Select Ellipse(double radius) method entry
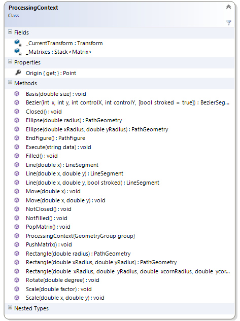 pos(74,120)
